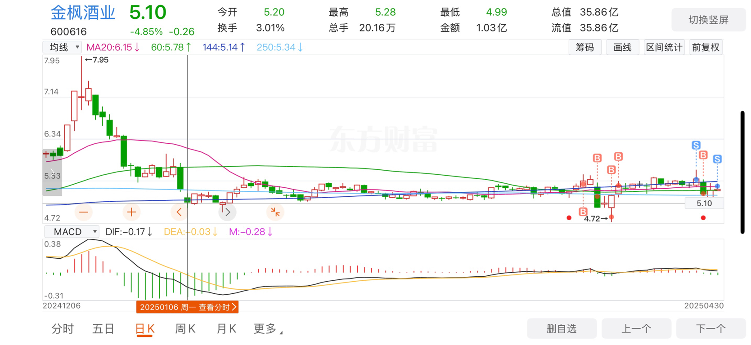Open 区间统计 range statistics

(664, 47)
